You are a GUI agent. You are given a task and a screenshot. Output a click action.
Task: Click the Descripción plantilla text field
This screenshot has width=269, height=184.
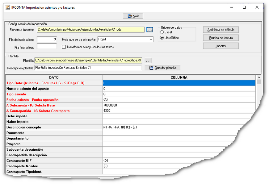[x=88, y=68]
